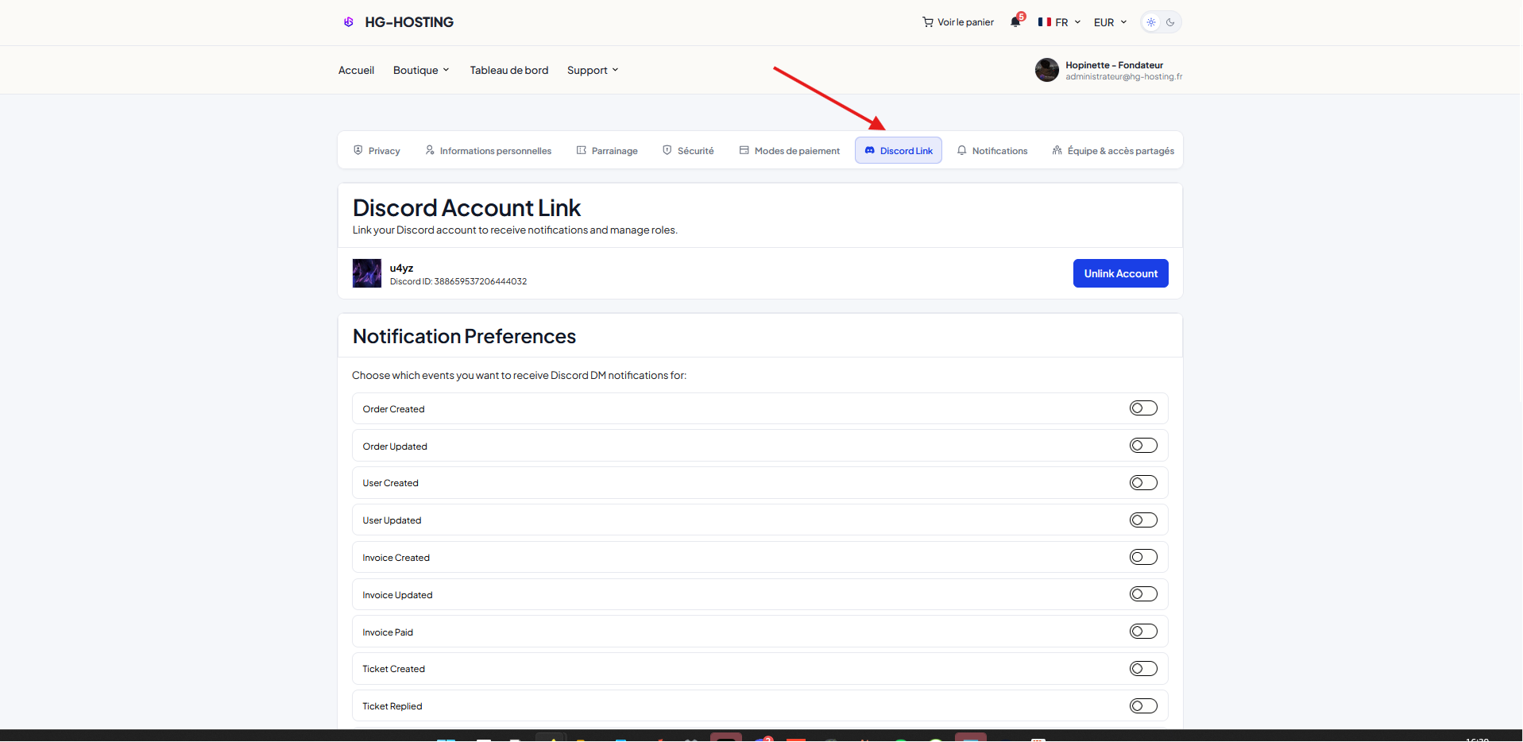Expand the Support dropdown menu
The height and width of the screenshot is (742, 1523).
[593, 70]
